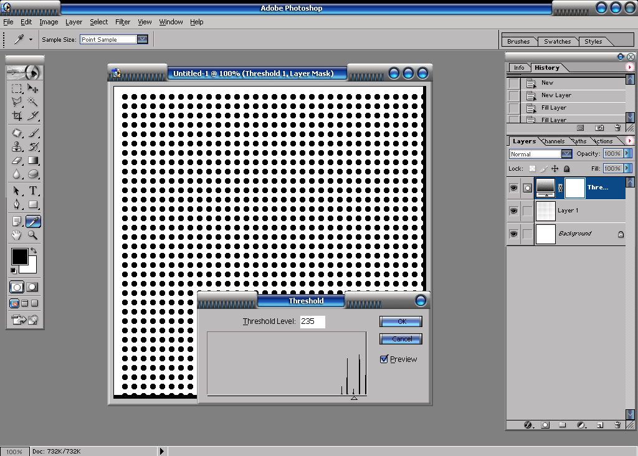
Task: Create a new layer set folder
Action: (563, 425)
